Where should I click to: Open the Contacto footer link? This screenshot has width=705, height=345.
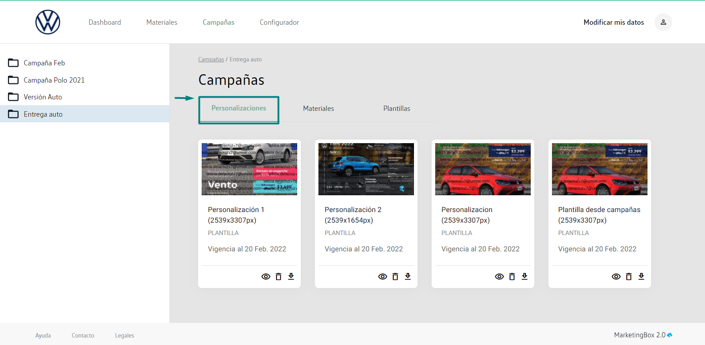coord(83,335)
